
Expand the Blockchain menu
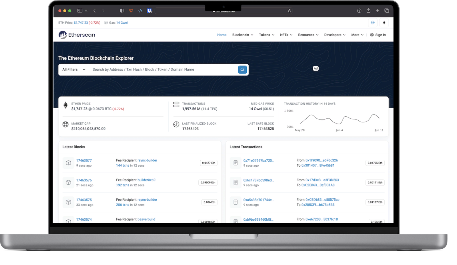point(242,35)
